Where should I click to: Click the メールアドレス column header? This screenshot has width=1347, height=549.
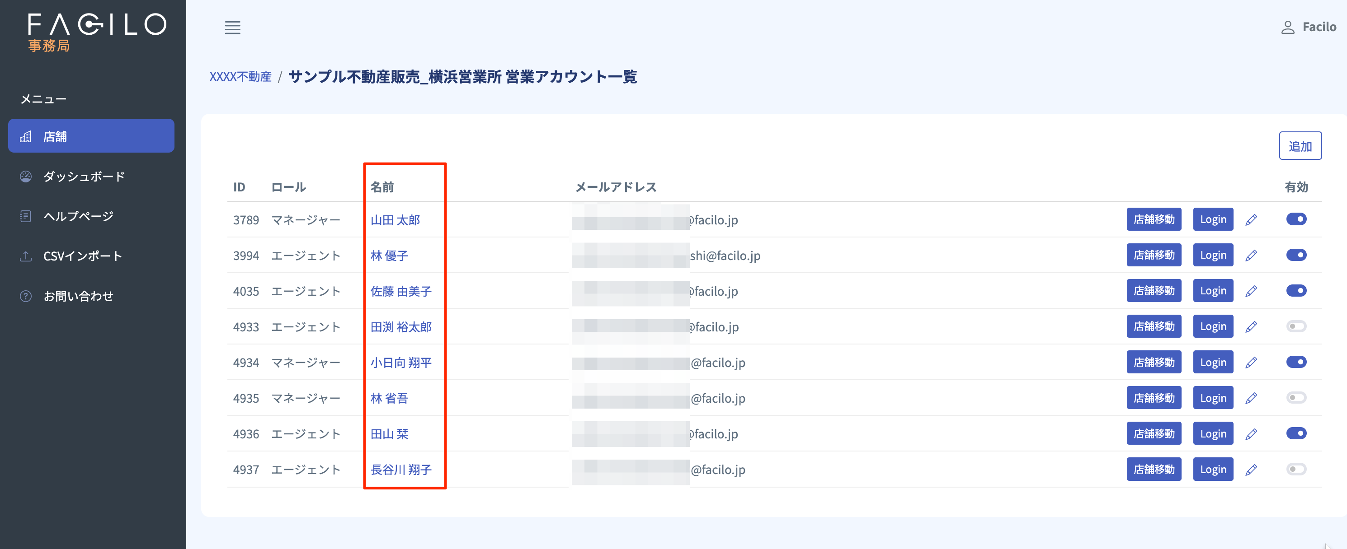click(616, 187)
